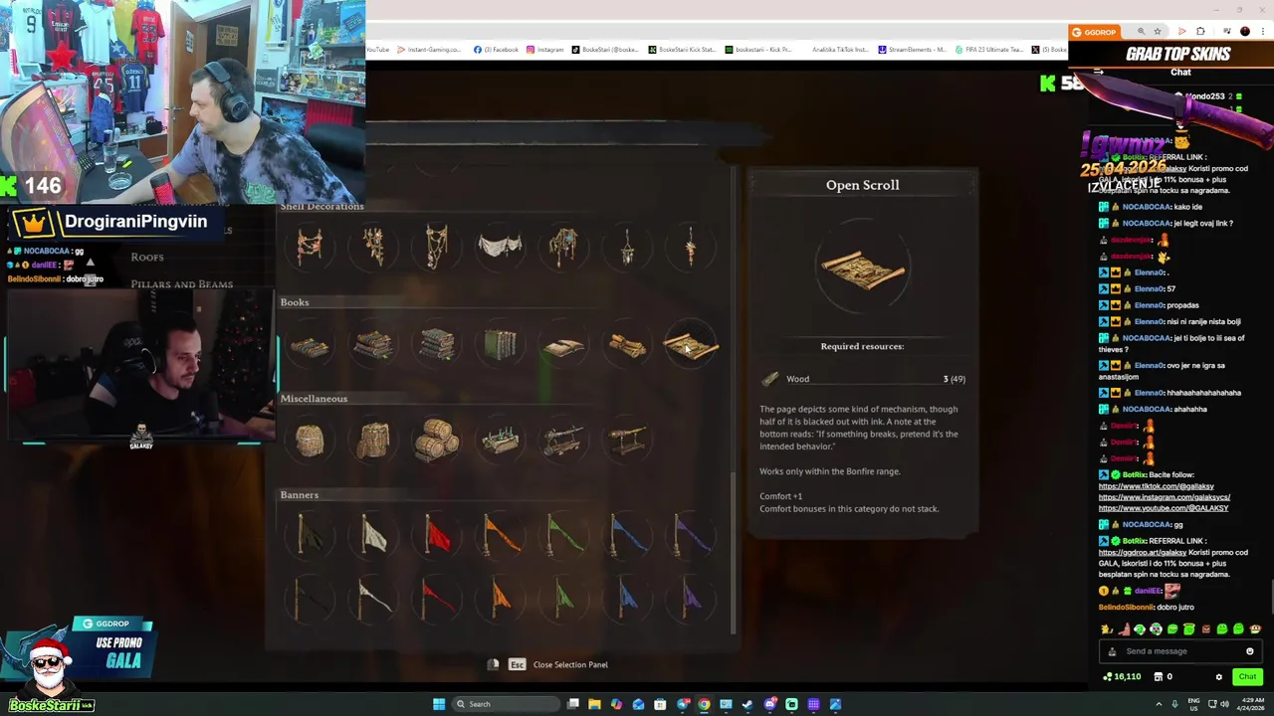Click the build menu vertical scrollbar
Screen dimensions: 1274x716
point(734,552)
